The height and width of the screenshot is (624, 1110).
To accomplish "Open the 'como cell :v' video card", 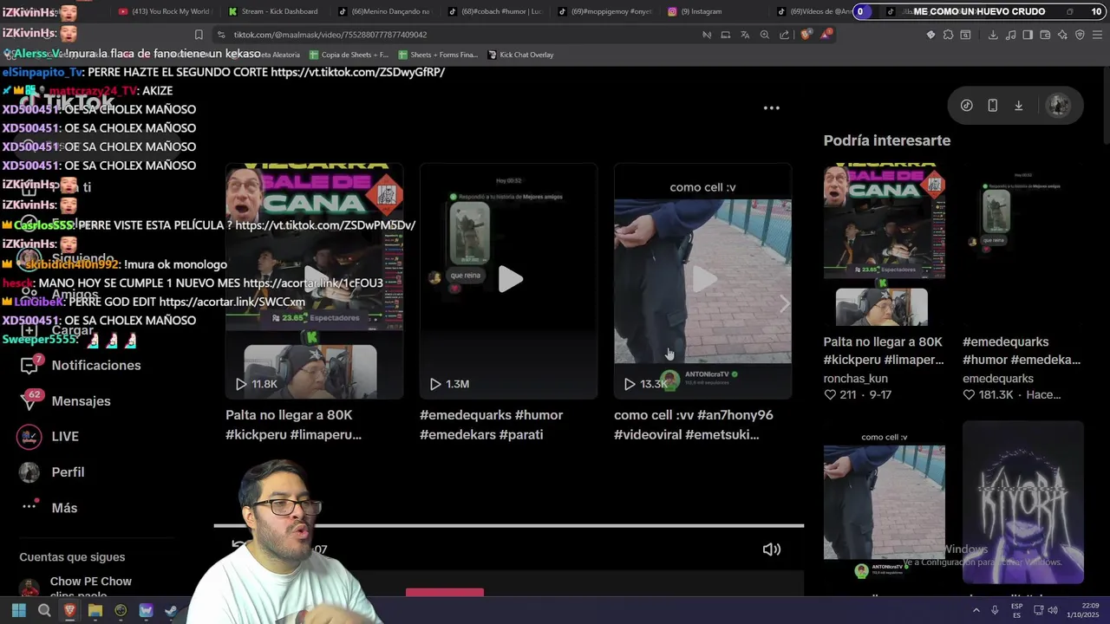I will click(x=702, y=281).
